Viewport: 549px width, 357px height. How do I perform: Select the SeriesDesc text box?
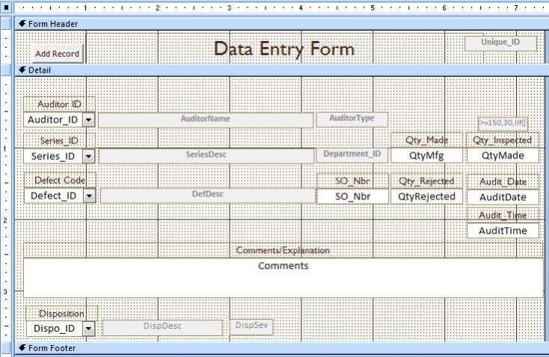(x=206, y=156)
